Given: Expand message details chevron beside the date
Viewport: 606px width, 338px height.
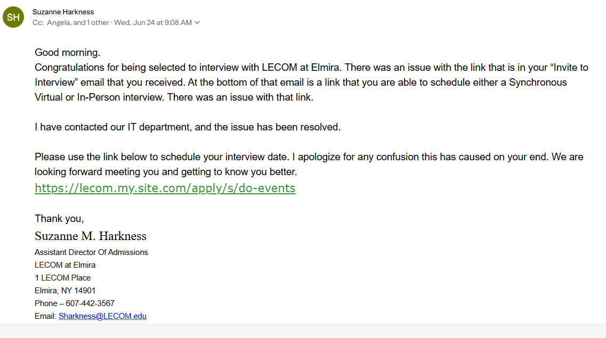Looking at the screenshot, I should (x=197, y=23).
